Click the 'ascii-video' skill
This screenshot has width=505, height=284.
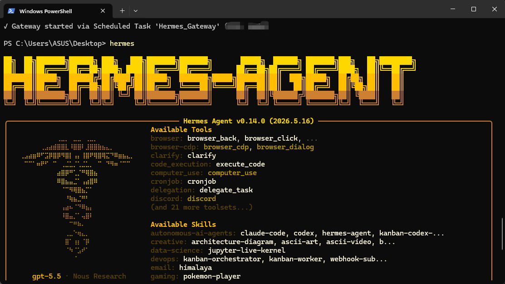(348, 242)
